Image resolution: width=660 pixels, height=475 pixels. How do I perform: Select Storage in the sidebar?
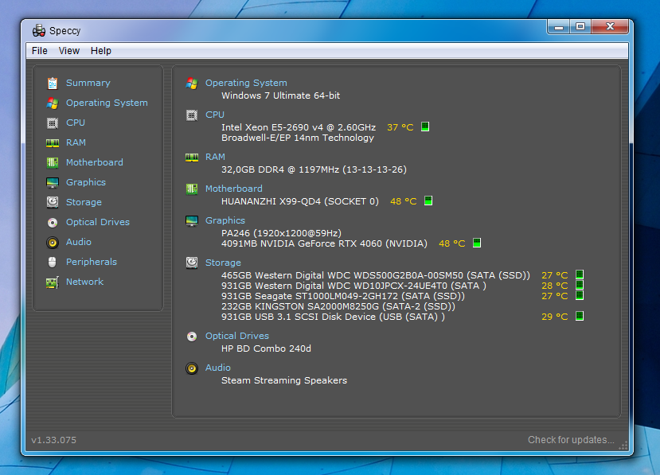(84, 202)
